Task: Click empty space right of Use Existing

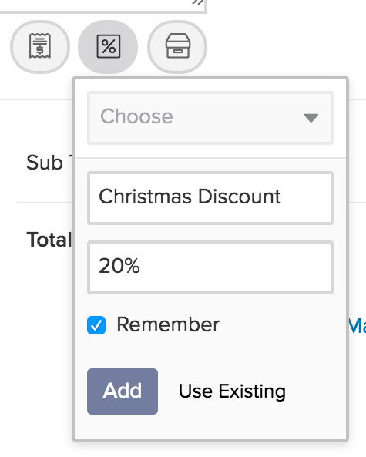Action: 314,391
